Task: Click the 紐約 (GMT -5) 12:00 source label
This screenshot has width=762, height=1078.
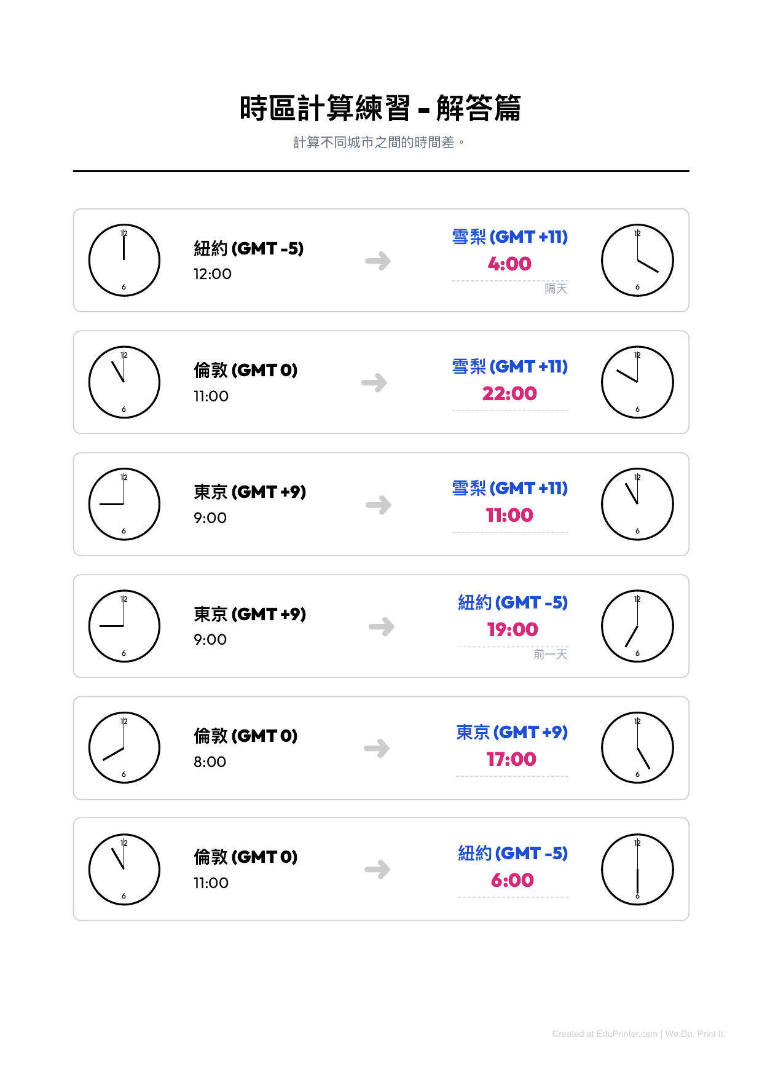Action: tap(249, 248)
